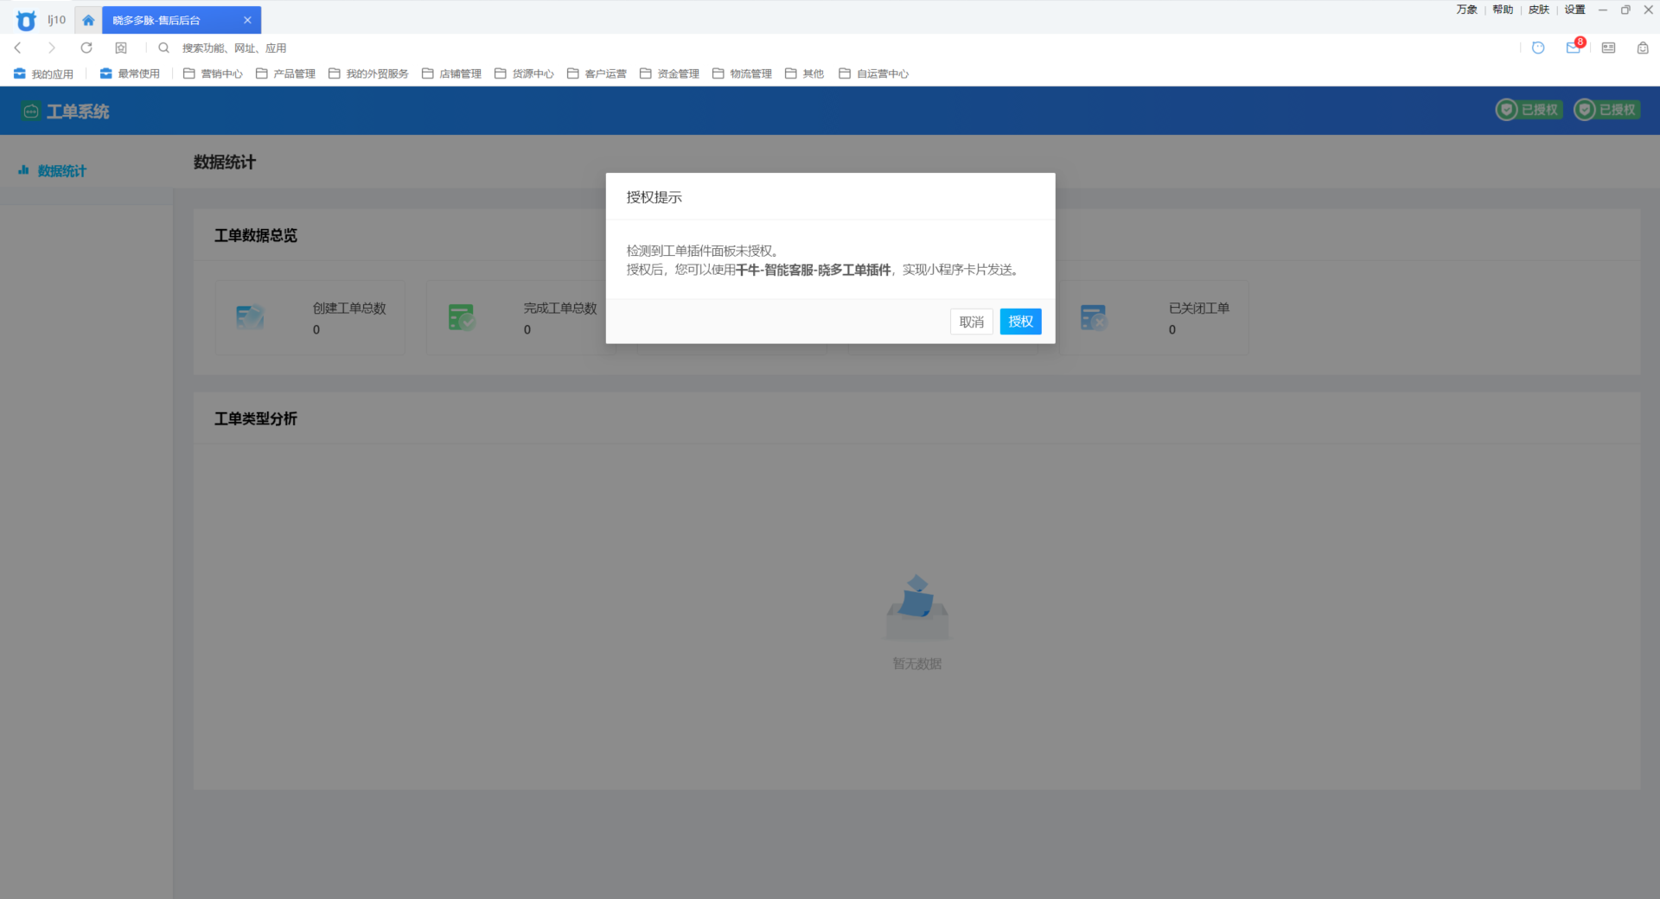The width and height of the screenshot is (1660, 899).
Task: Go back with the browser back arrow
Action: tap(18, 48)
